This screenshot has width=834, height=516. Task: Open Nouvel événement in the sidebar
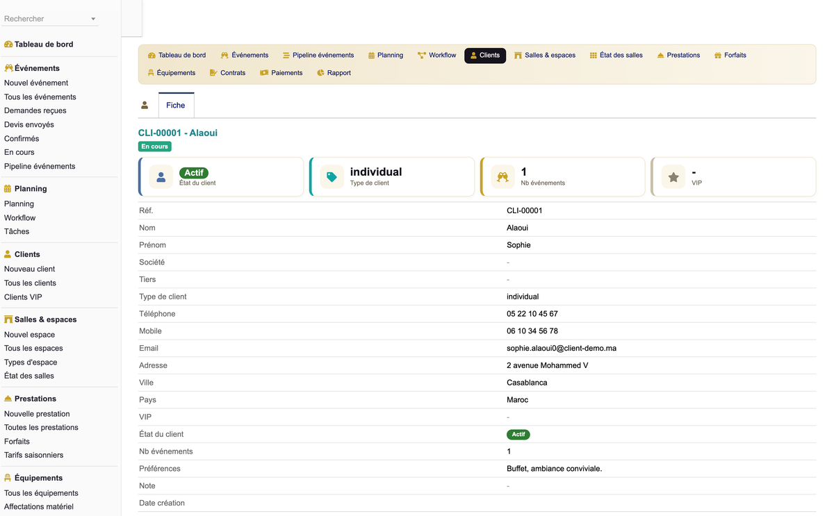click(36, 83)
